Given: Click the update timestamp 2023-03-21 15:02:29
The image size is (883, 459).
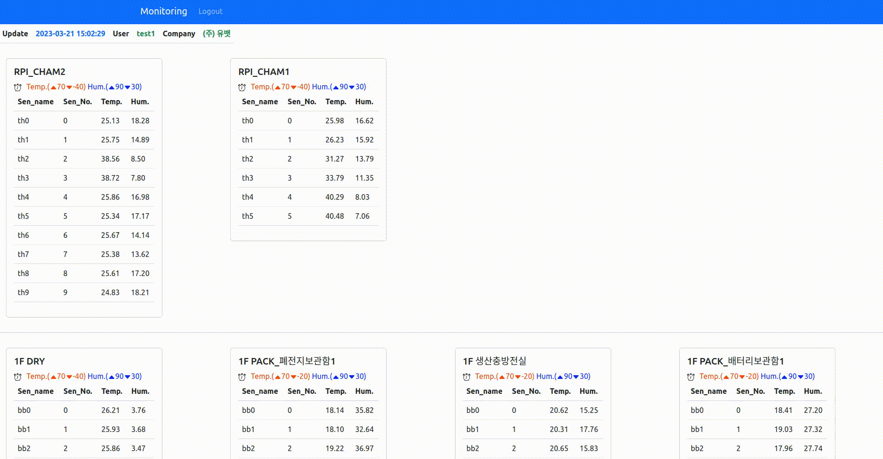Looking at the screenshot, I should [x=70, y=34].
